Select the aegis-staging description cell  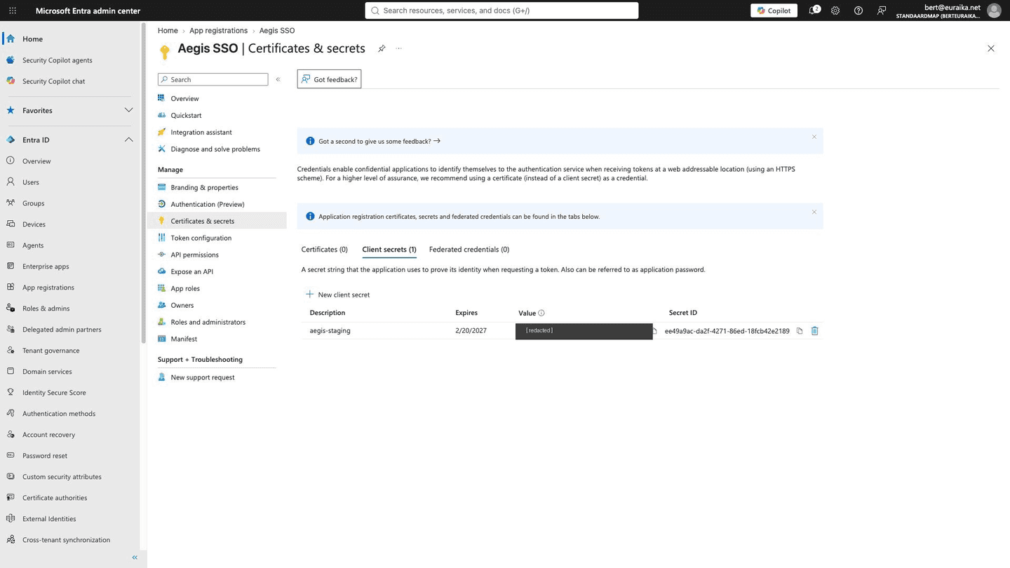click(x=330, y=330)
